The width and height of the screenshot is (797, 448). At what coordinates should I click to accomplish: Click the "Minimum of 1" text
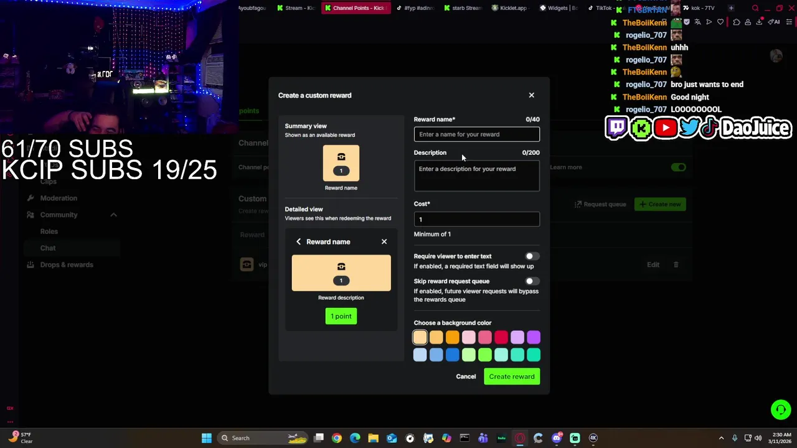(432, 234)
